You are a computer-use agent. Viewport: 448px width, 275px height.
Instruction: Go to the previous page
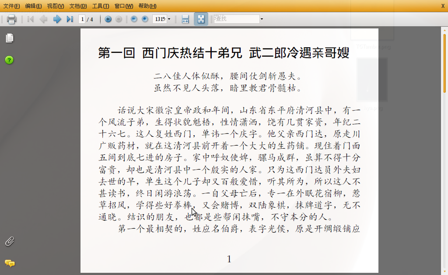coord(43,19)
